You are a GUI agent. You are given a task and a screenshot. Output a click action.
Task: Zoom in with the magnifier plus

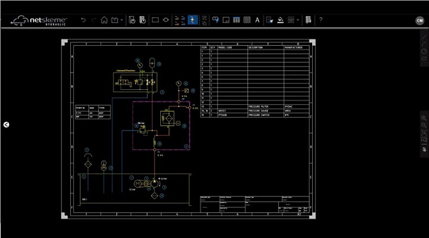point(424,118)
